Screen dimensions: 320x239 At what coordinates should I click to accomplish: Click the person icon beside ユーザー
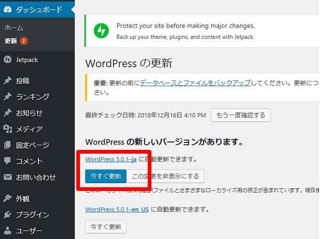point(7,230)
